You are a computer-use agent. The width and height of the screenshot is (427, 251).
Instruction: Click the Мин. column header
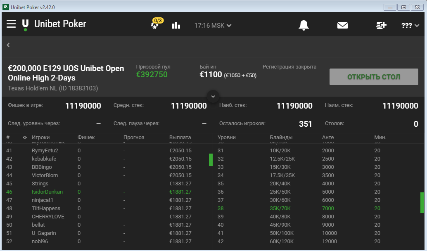380,137
